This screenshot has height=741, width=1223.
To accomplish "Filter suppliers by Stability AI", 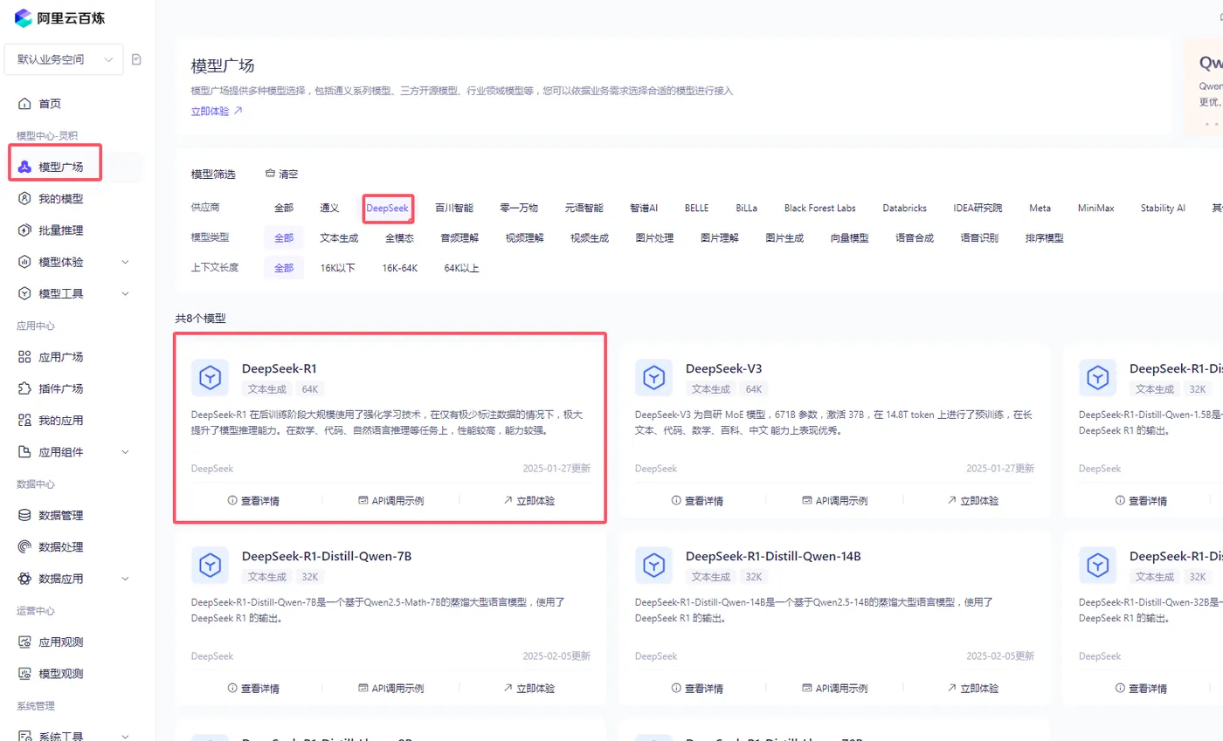I will pyautogui.click(x=1163, y=208).
